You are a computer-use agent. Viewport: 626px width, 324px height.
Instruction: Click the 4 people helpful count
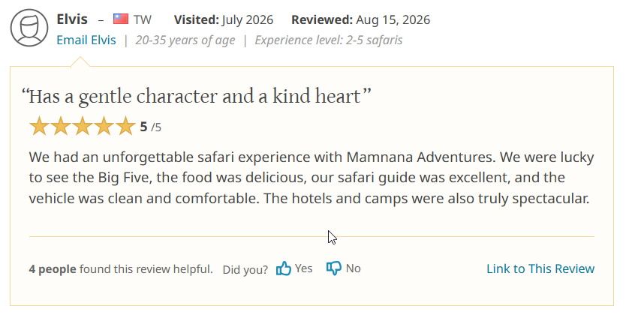pos(53,269)
